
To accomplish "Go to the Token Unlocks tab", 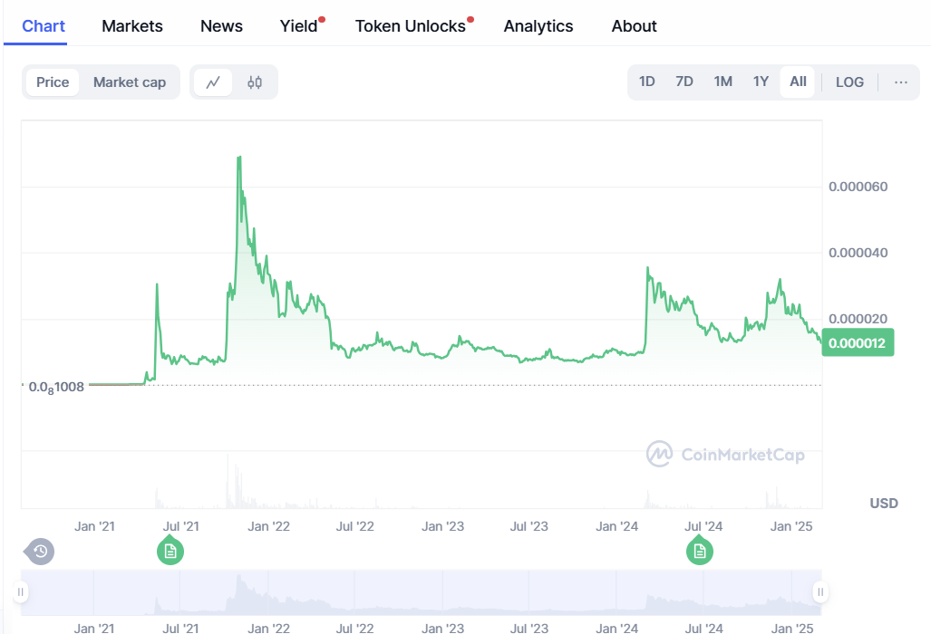I will pyautogui.click(x=410, y=26).
